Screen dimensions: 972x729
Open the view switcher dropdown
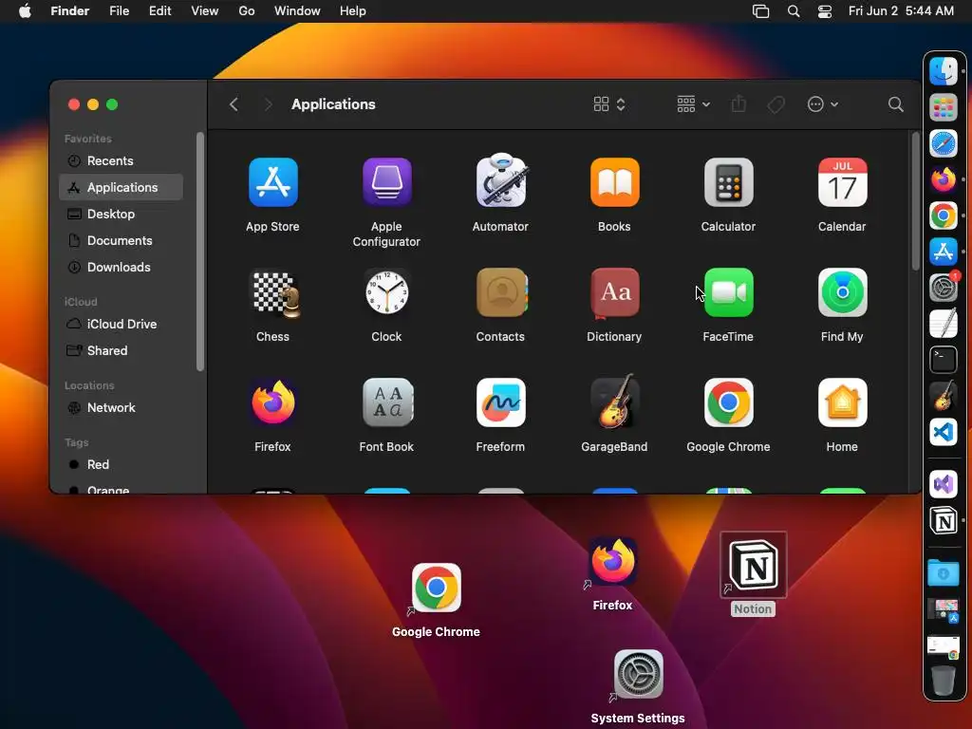click(609, 104)
